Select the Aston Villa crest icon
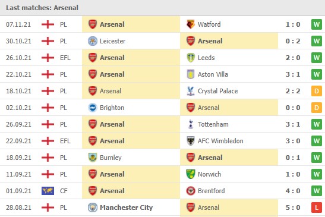The image size is (325, 217). pyautogui.click(x=191, y=74)
